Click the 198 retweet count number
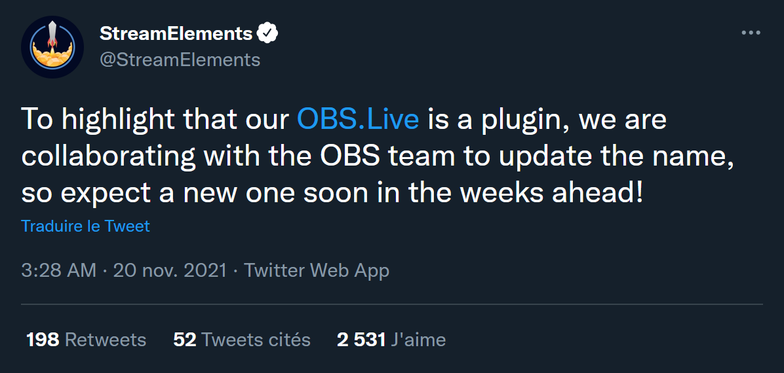The width and height of the screenshot is (784, 373). point(43,340)
